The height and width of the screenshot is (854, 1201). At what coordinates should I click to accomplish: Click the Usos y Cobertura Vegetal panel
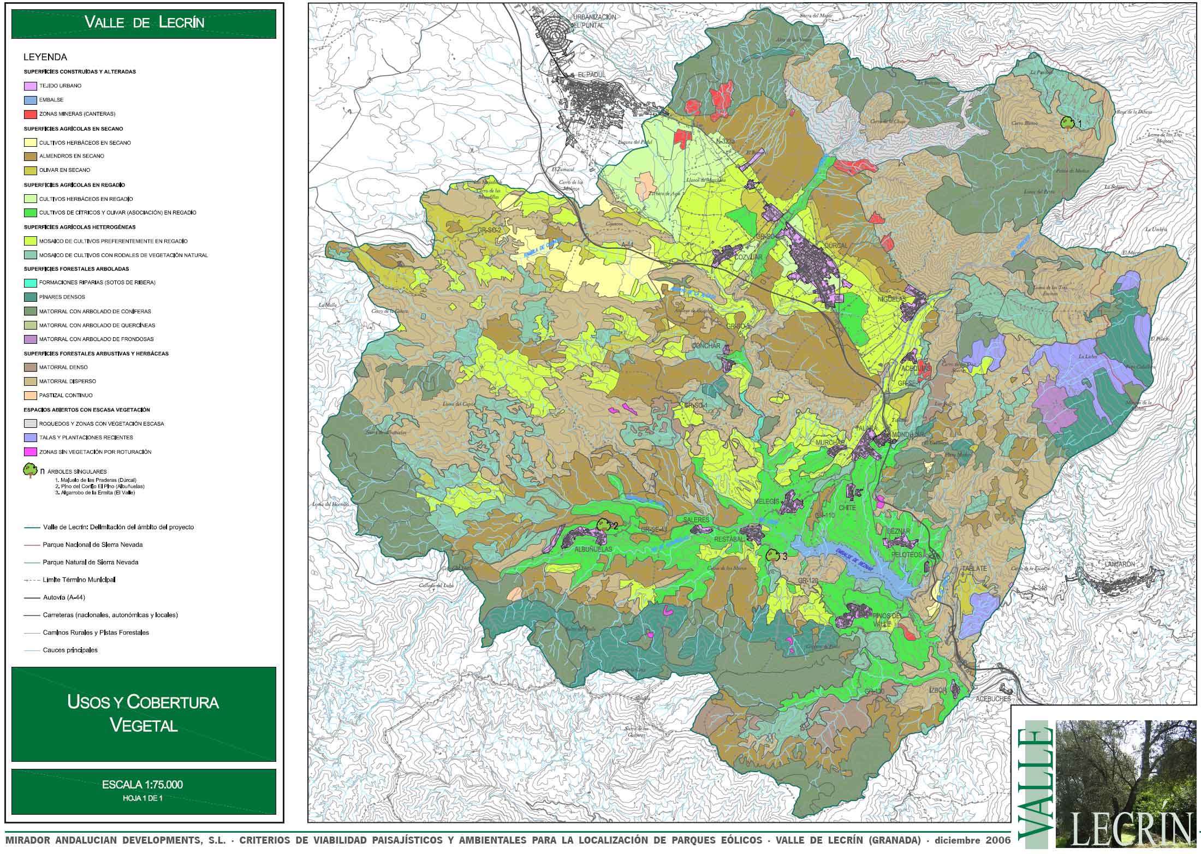coord(144,714)
